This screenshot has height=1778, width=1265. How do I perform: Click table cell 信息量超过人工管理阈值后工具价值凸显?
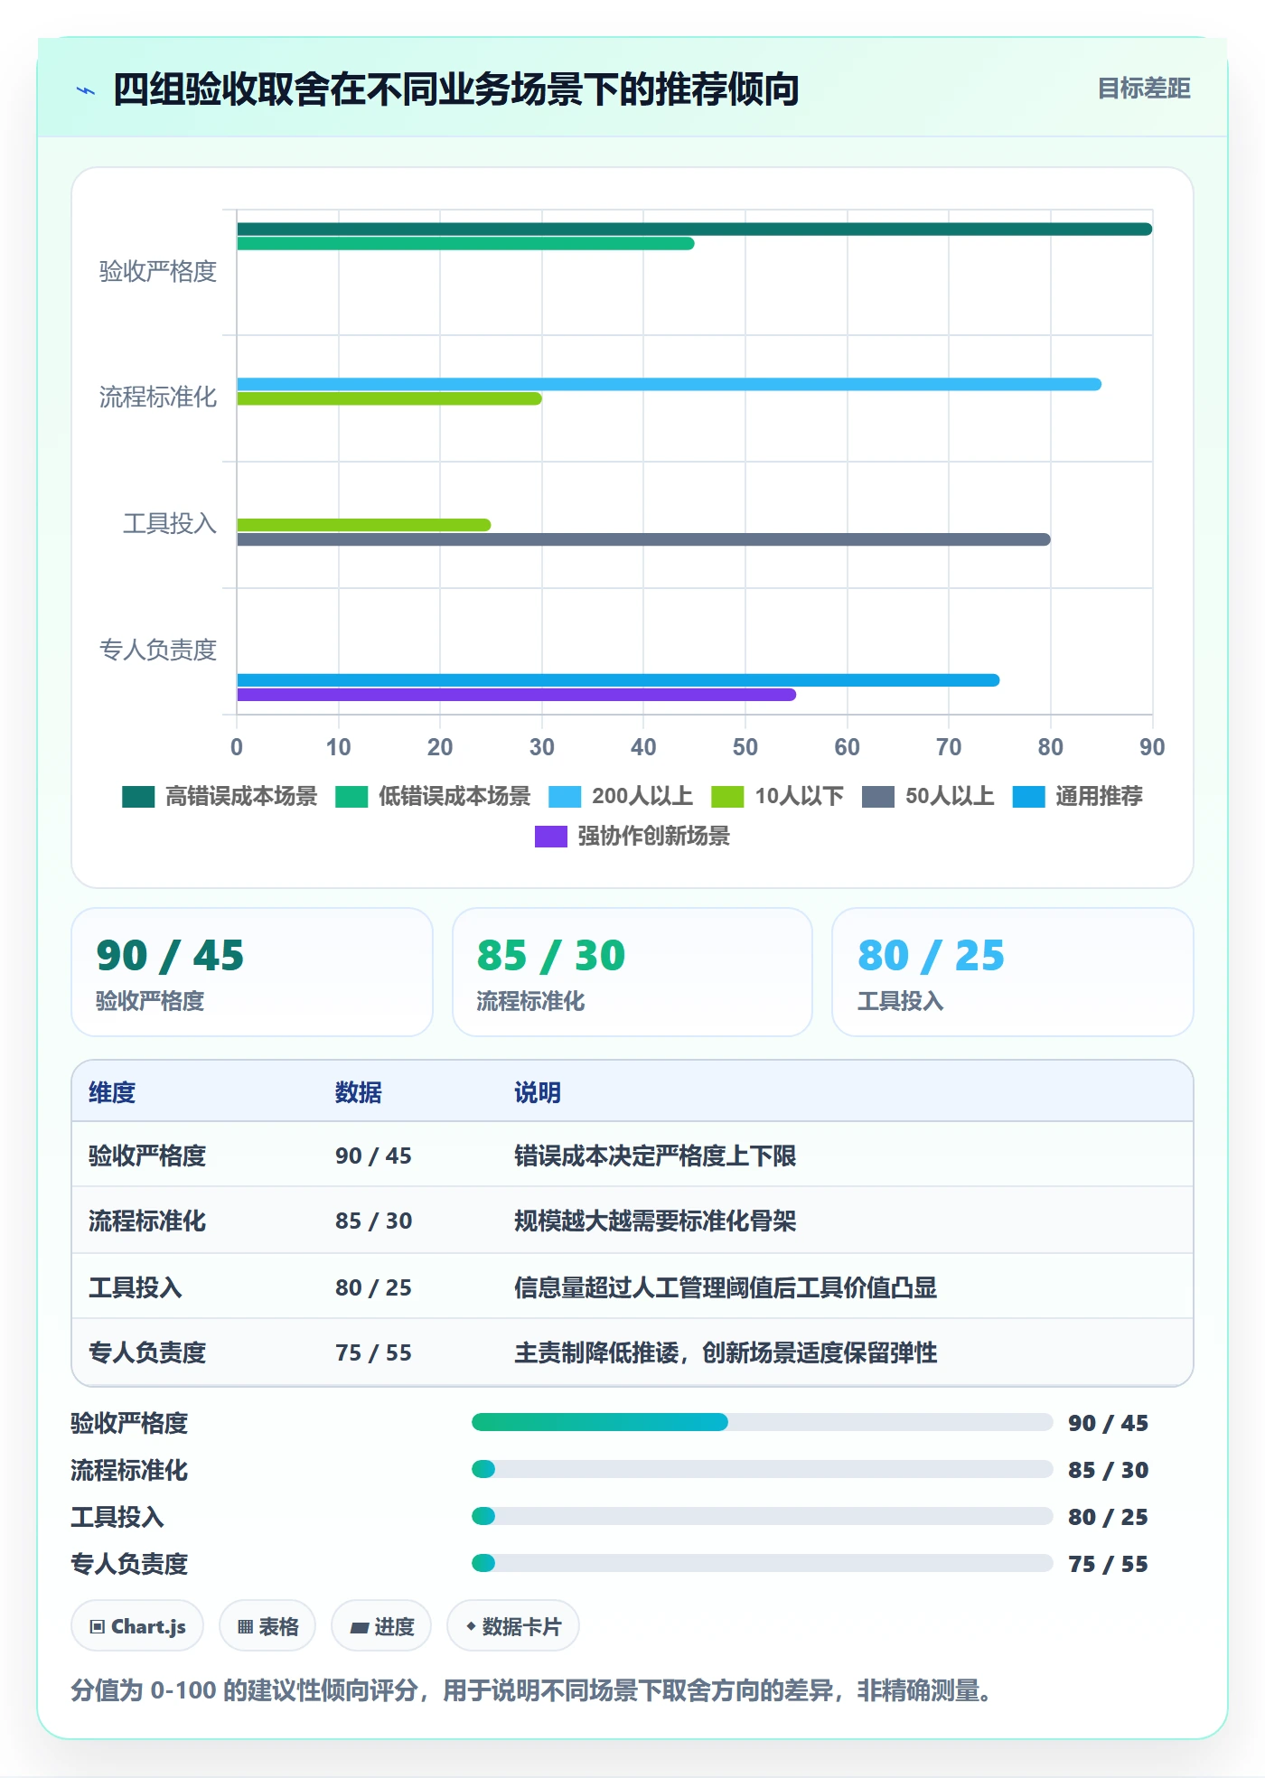point(726,1287)
